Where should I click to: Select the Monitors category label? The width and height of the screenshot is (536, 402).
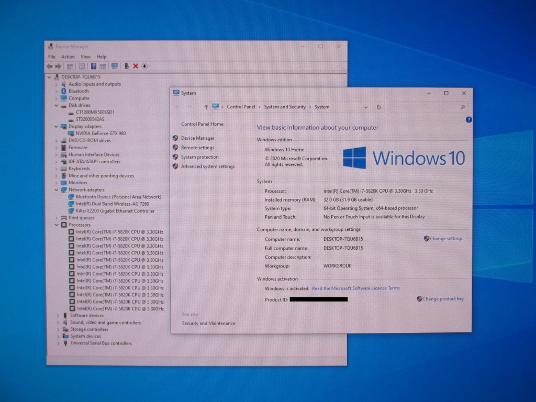77,183
